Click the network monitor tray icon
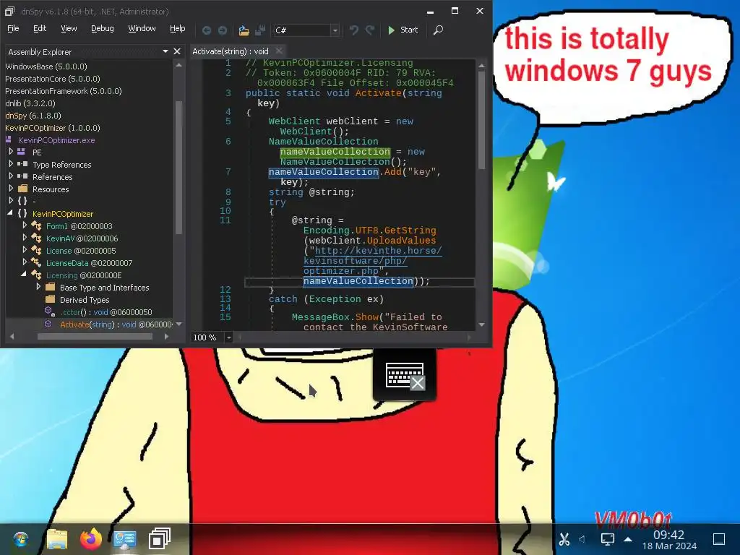 (x=607, y=538)
